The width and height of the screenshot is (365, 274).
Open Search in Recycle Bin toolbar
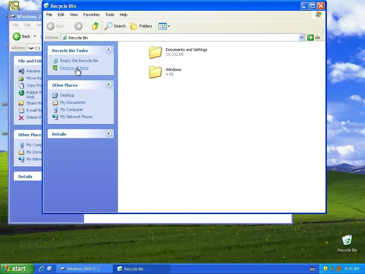tap(115, 26)
